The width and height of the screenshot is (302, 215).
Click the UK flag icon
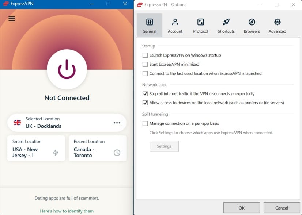[17, 123]
